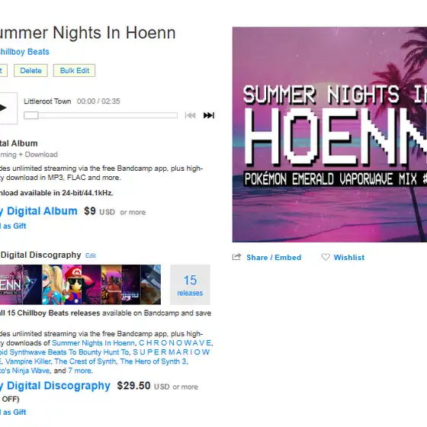427x427 pixels.
Task: Edit the Digital Discography settings
Action: click(x=91, y=255)
